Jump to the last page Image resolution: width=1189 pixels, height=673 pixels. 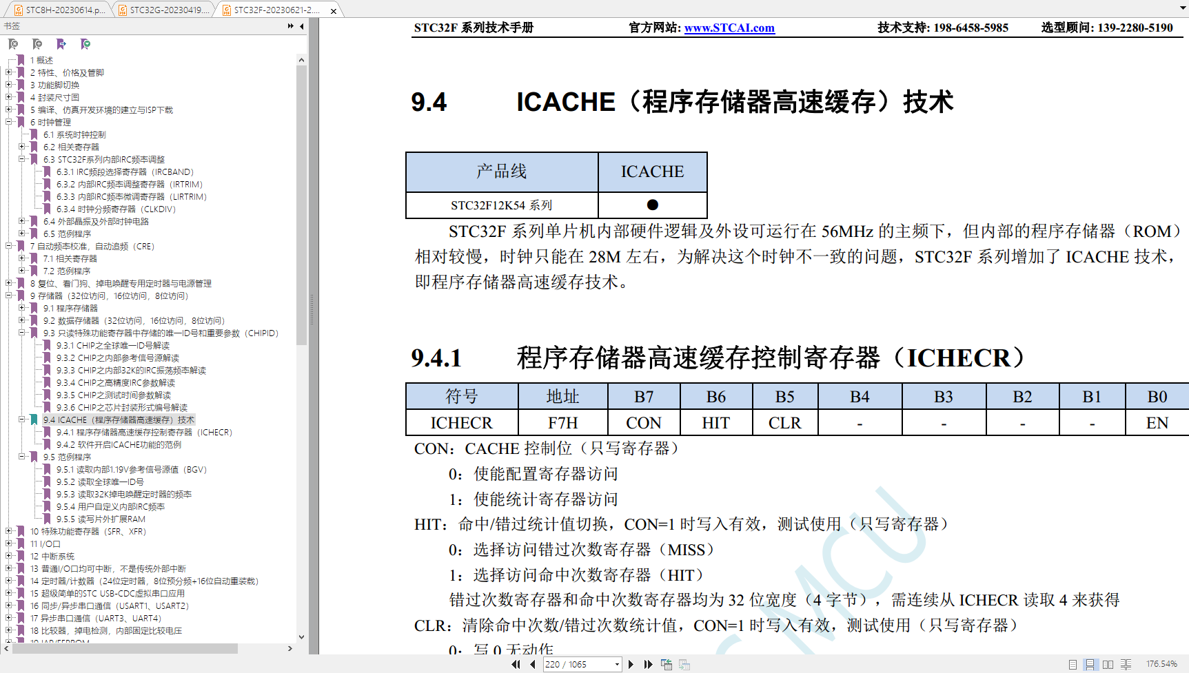(648, 664)
